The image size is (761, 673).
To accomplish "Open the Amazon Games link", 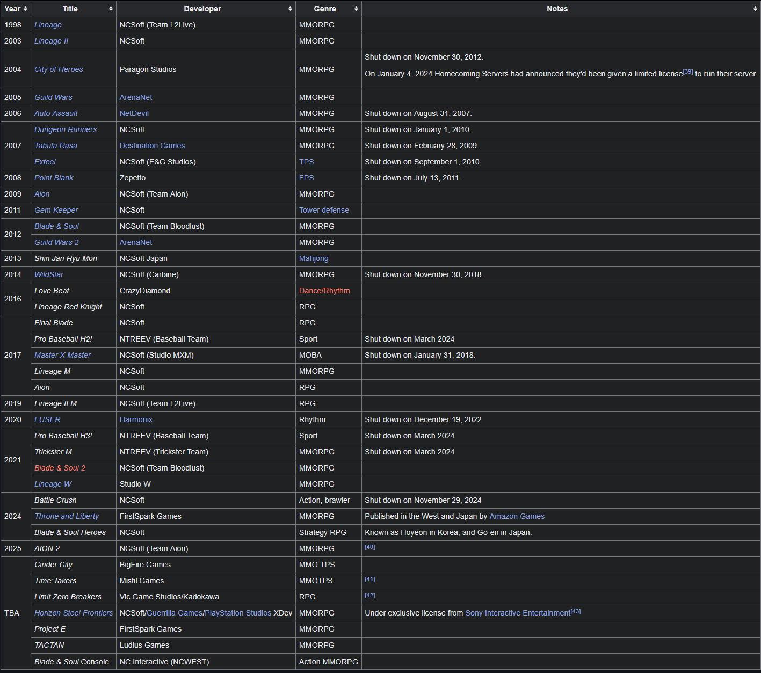I will click(517, 516).
